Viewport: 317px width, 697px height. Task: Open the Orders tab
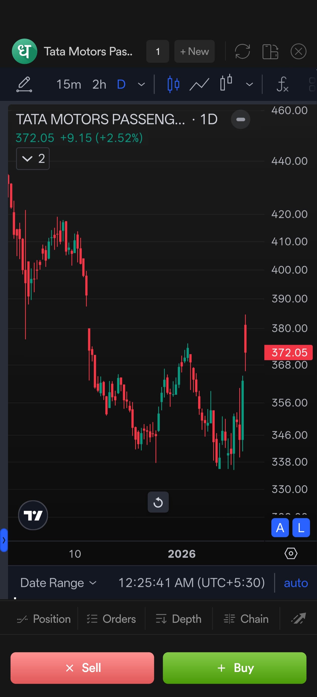pyautogui.click(x=111, y=619)
